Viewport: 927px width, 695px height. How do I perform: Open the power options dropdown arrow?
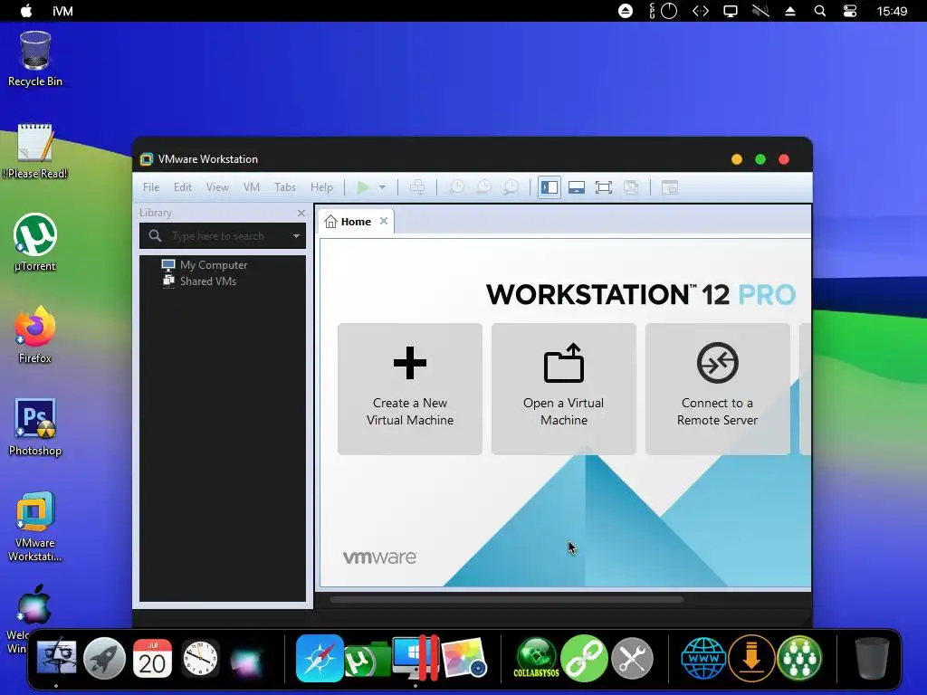coord(383,188)
